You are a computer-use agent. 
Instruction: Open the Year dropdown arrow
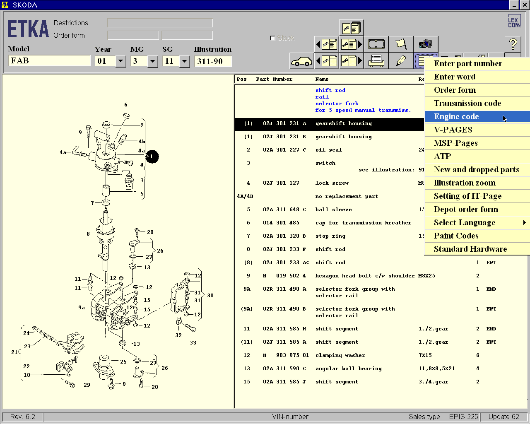(120, 61)
